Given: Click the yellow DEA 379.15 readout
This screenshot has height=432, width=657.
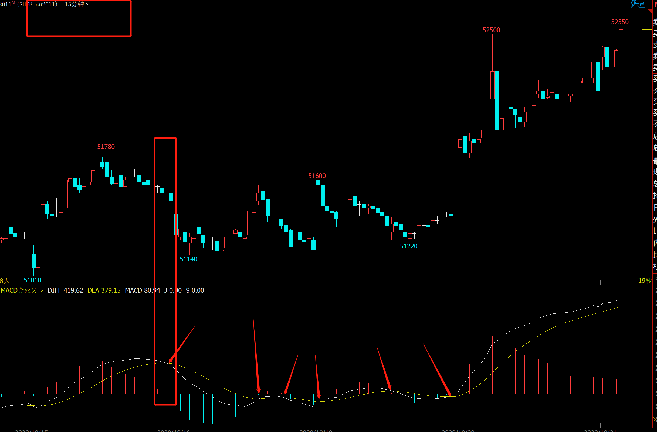Looking at the screenshot, I should pyautogui.click(x=104, y=290).
